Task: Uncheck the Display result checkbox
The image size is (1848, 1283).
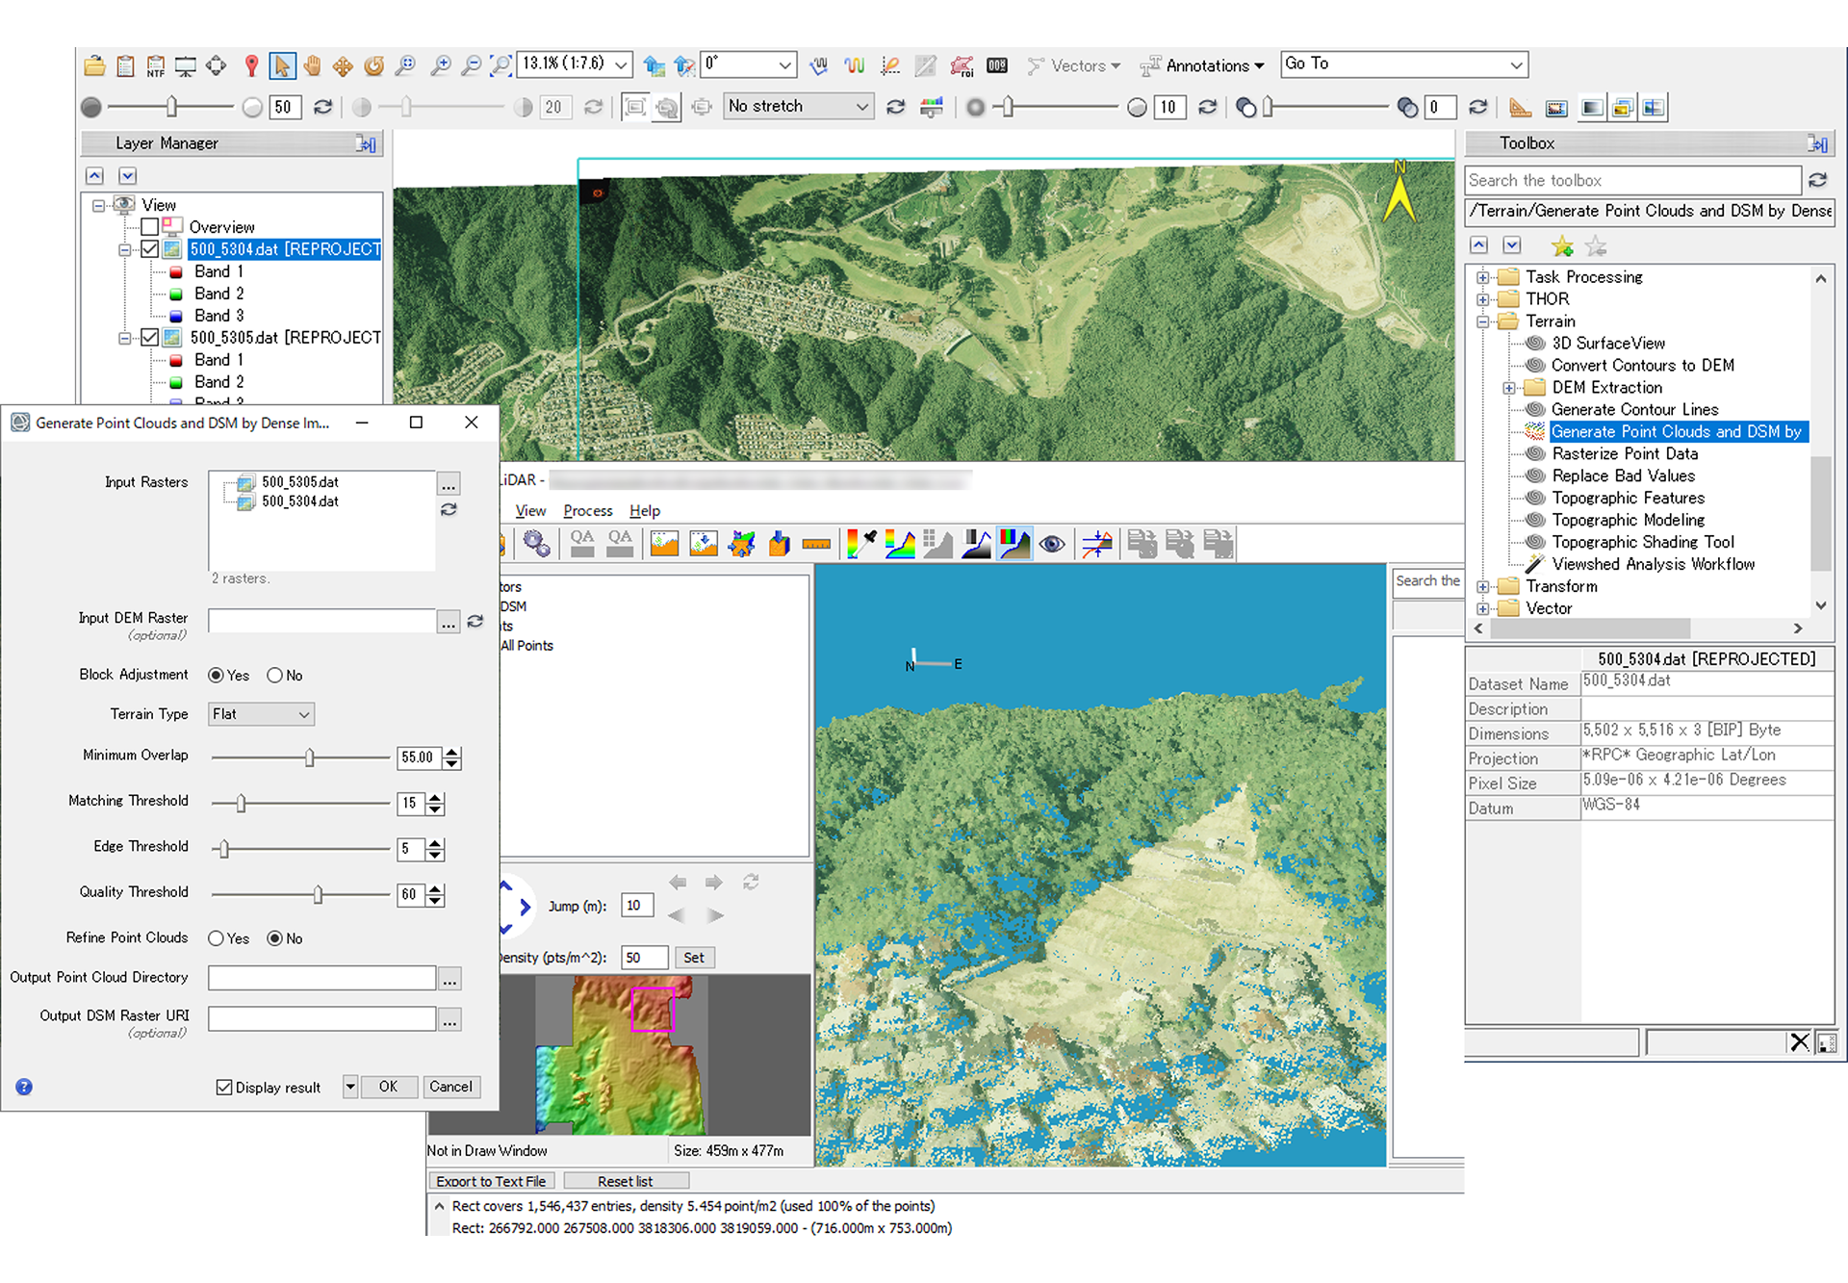Action: click(224, 1087)
